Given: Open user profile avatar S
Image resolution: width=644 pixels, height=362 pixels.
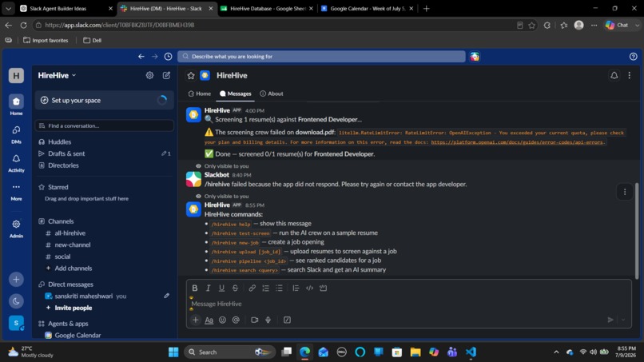Looking at the screenshot, I should 16,323.
